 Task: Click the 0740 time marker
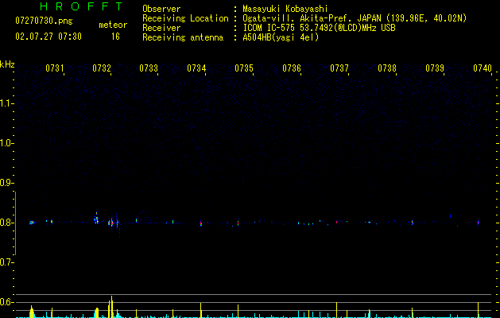click(x=483, y=68)
